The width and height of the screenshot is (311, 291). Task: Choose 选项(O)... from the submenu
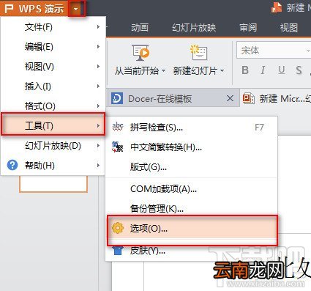[192, 229]
